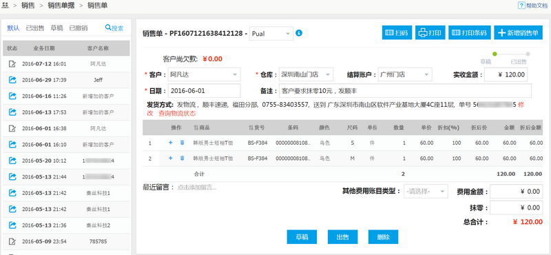The height and width of the screenshot is (255, 551).
Task: Click the 实收金额 input field
Action: (506, 74)
